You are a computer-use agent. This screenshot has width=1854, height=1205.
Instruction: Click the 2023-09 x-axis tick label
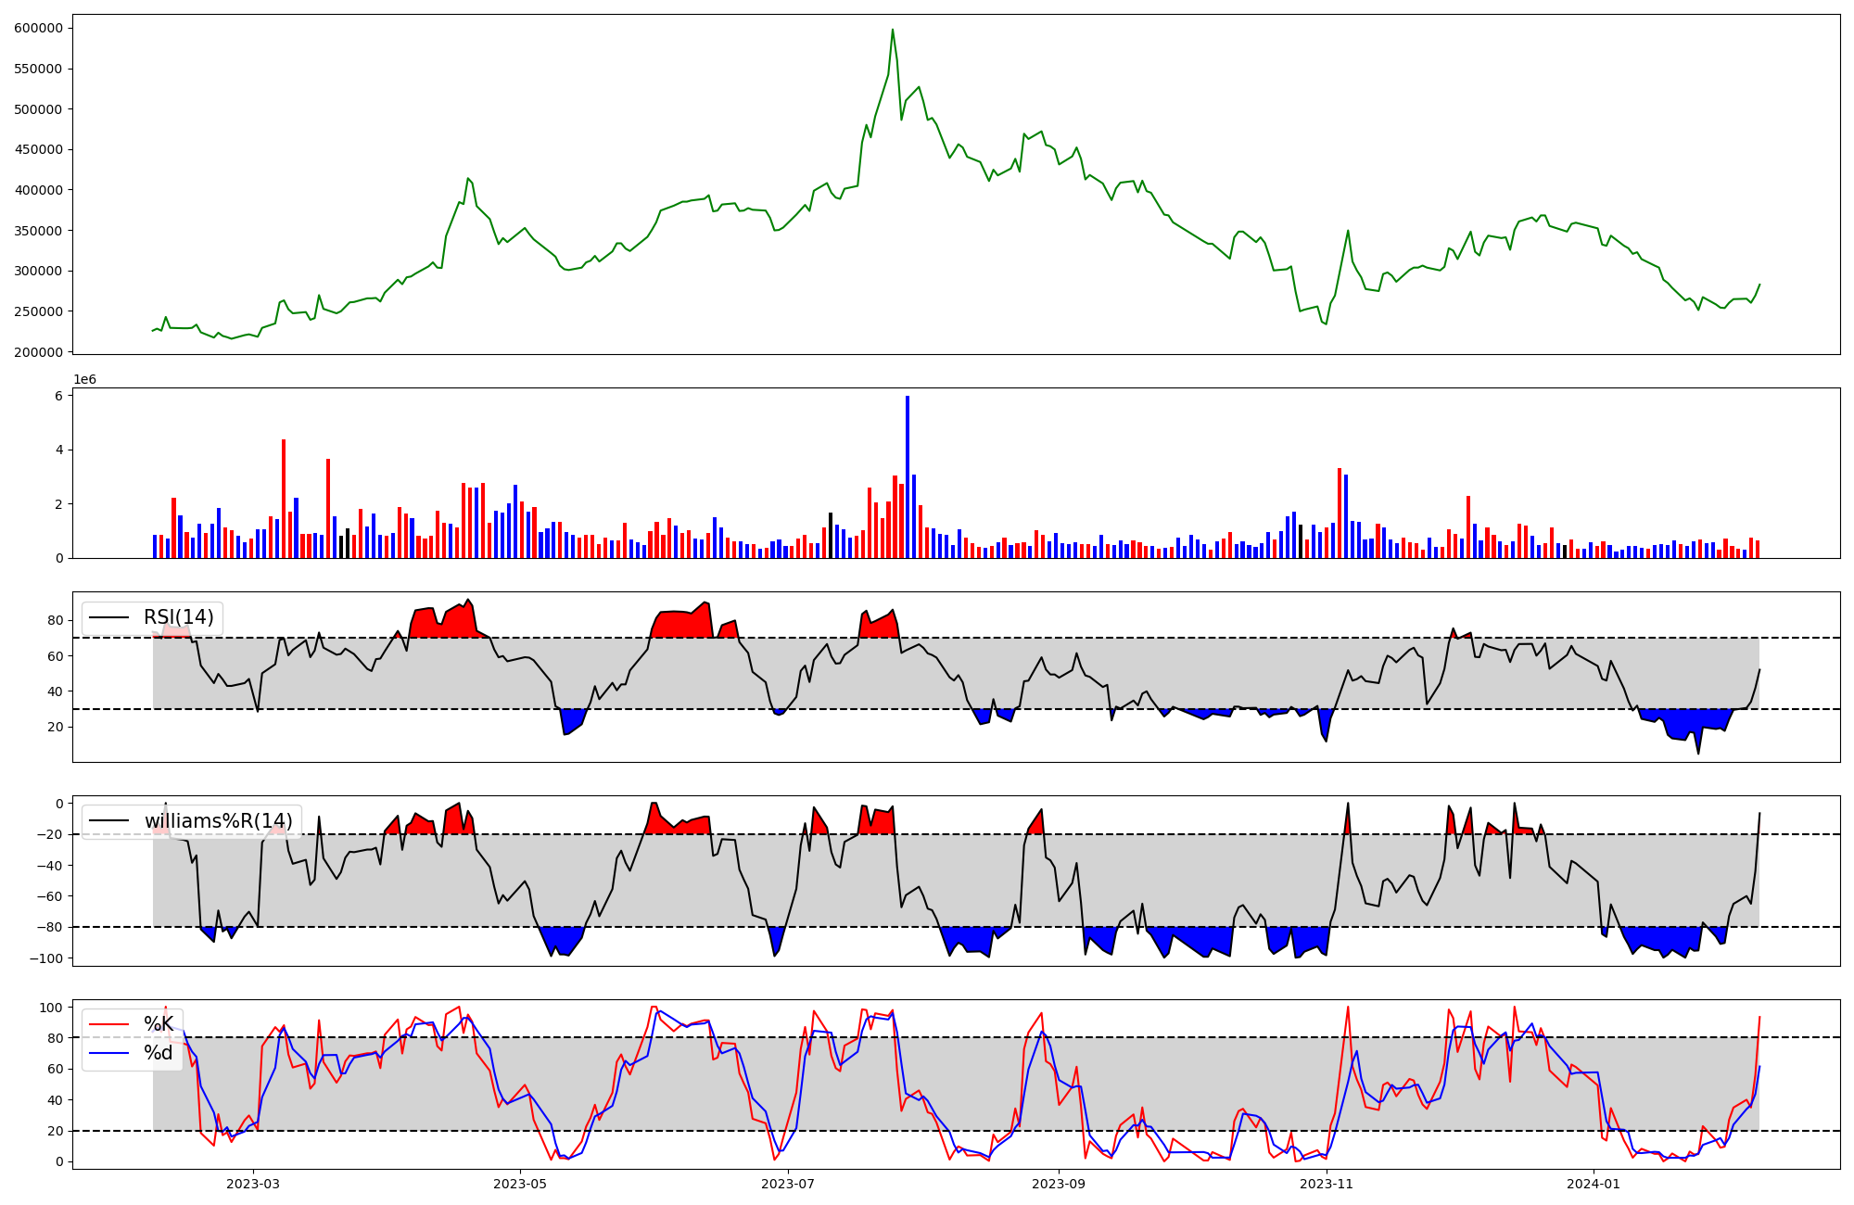(1059, 1184)
